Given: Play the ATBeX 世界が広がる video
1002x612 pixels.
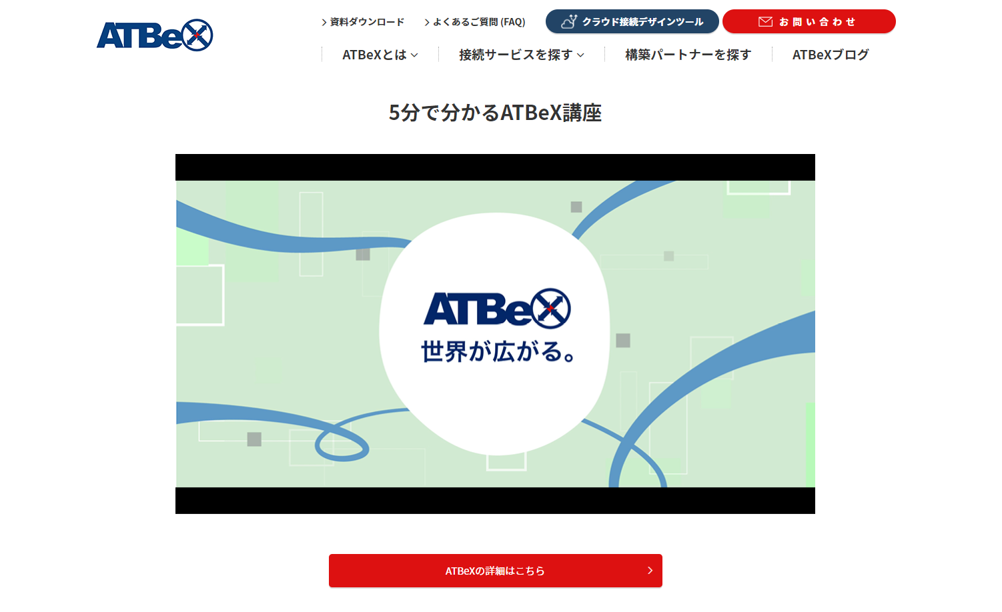Looking at the screenshot, I should 495,334.
